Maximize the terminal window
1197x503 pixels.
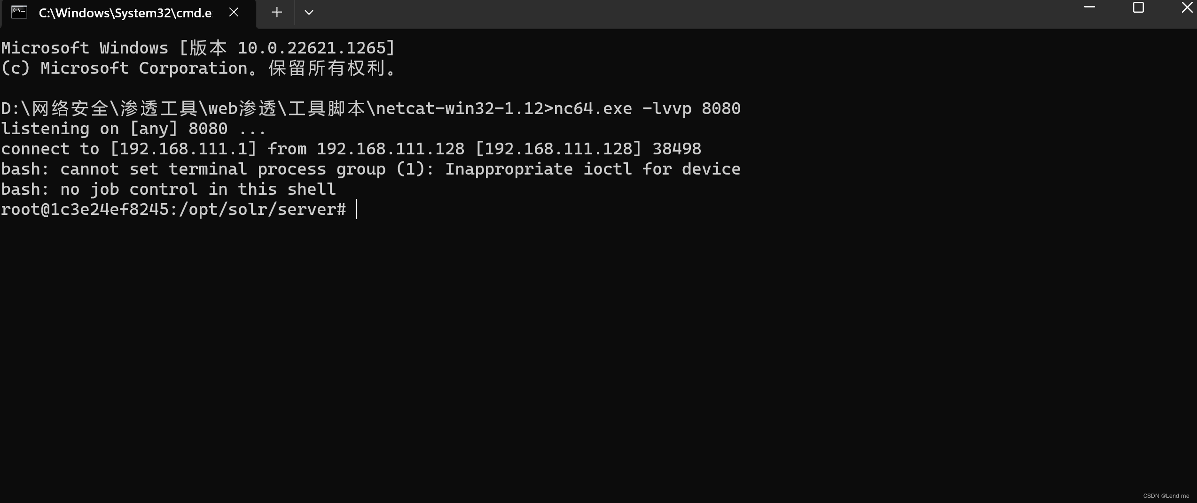[x=1138, y=8]
